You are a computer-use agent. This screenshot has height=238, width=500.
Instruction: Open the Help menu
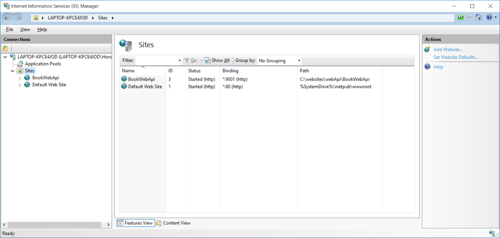tap(42, 29)
